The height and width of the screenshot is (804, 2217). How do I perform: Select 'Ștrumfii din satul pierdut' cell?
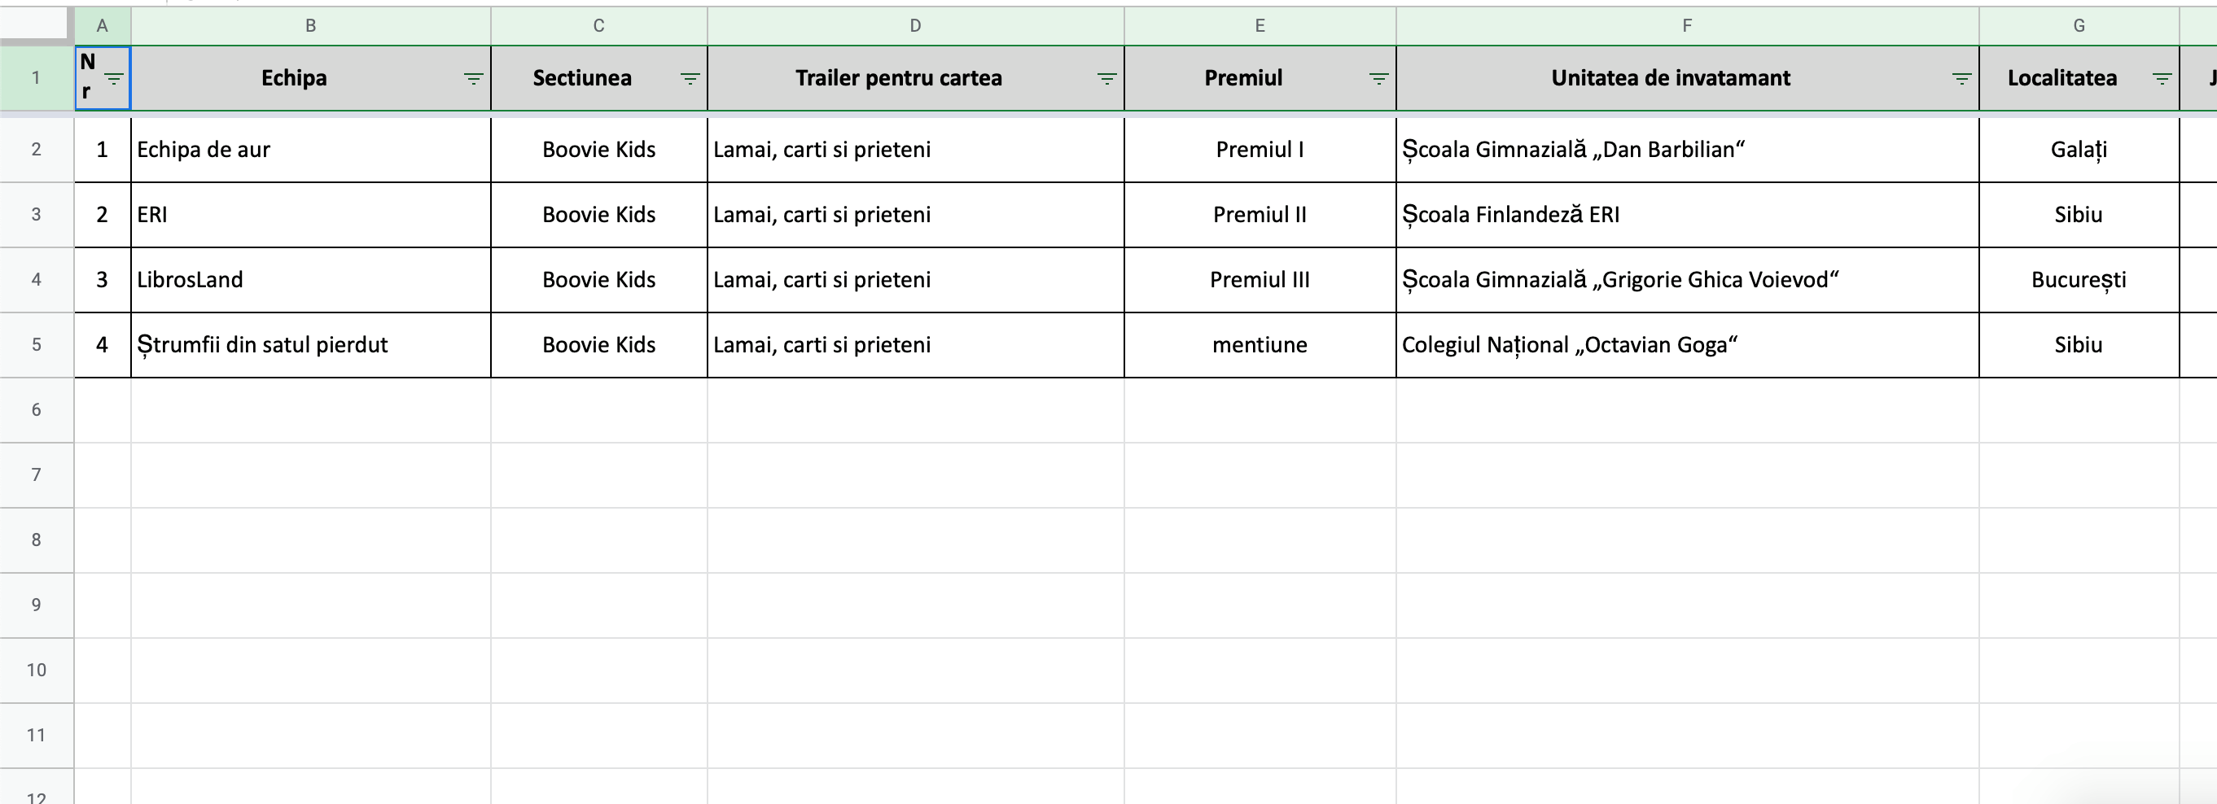tap(311, 345)
